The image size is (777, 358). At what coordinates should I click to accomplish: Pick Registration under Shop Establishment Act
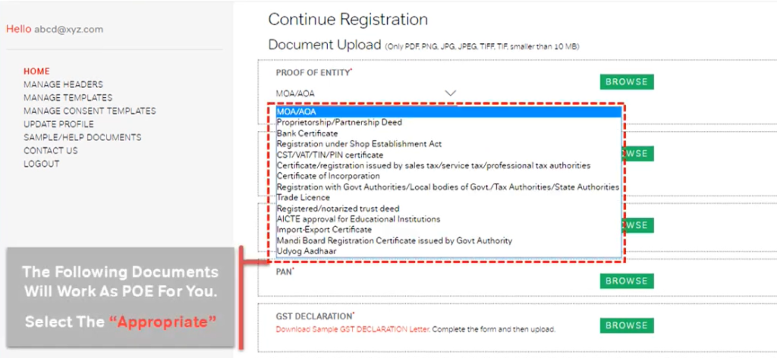449,144
